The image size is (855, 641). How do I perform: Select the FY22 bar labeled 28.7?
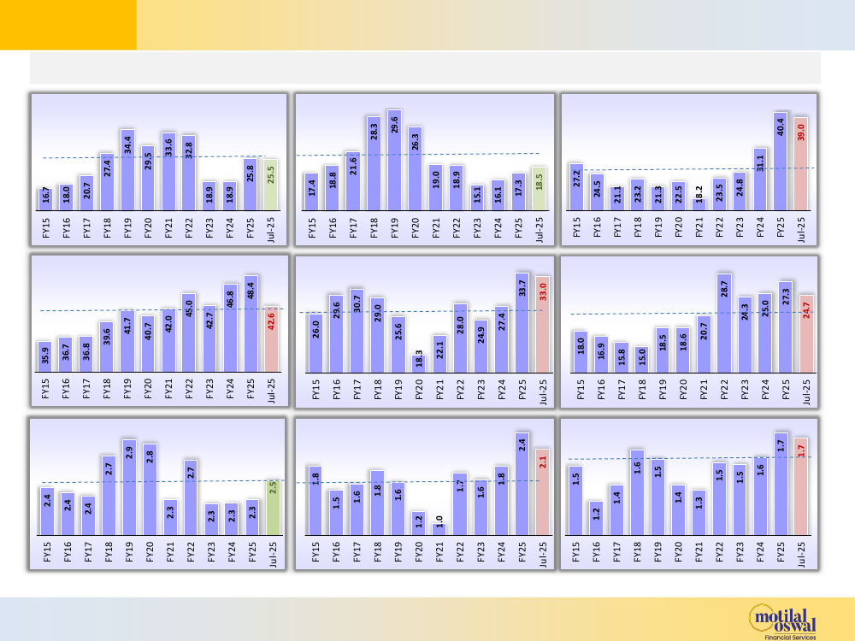(724, 323)
